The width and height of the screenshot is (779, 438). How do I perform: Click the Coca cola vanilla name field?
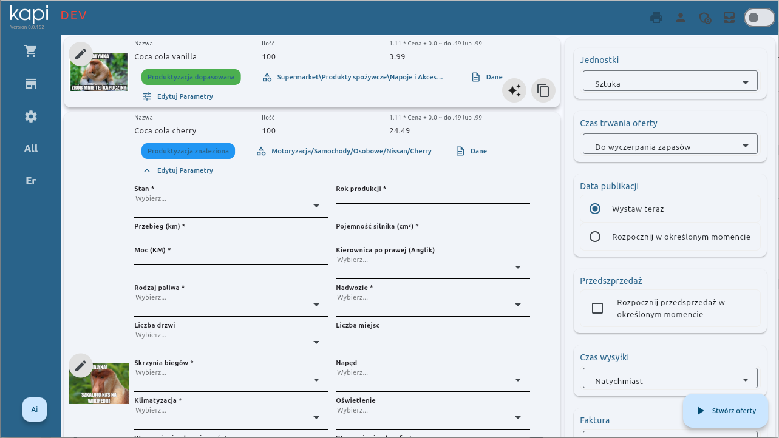tap(195, 57)
